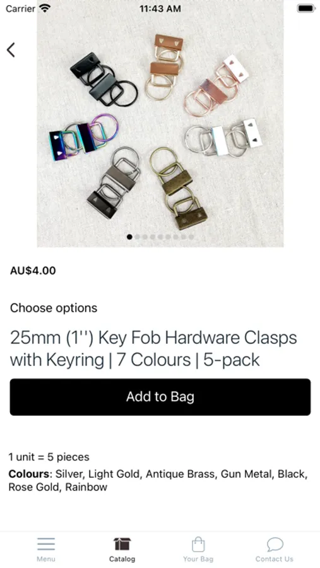Screen dimensions: 320x568
Task: Select the first active carousel page dot
Action: click(129, 237)
